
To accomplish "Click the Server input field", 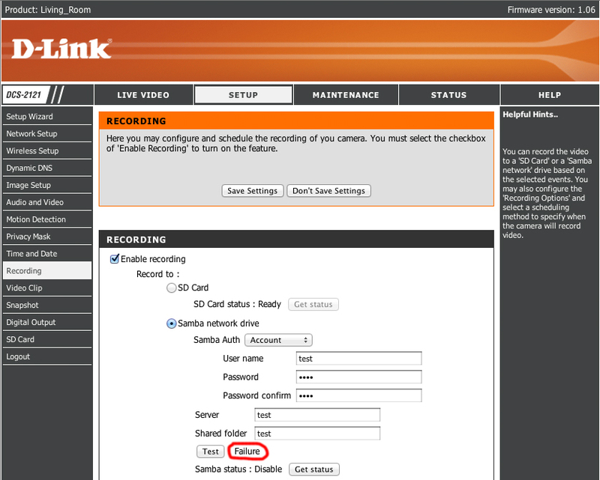I will (x=317, y=415).
